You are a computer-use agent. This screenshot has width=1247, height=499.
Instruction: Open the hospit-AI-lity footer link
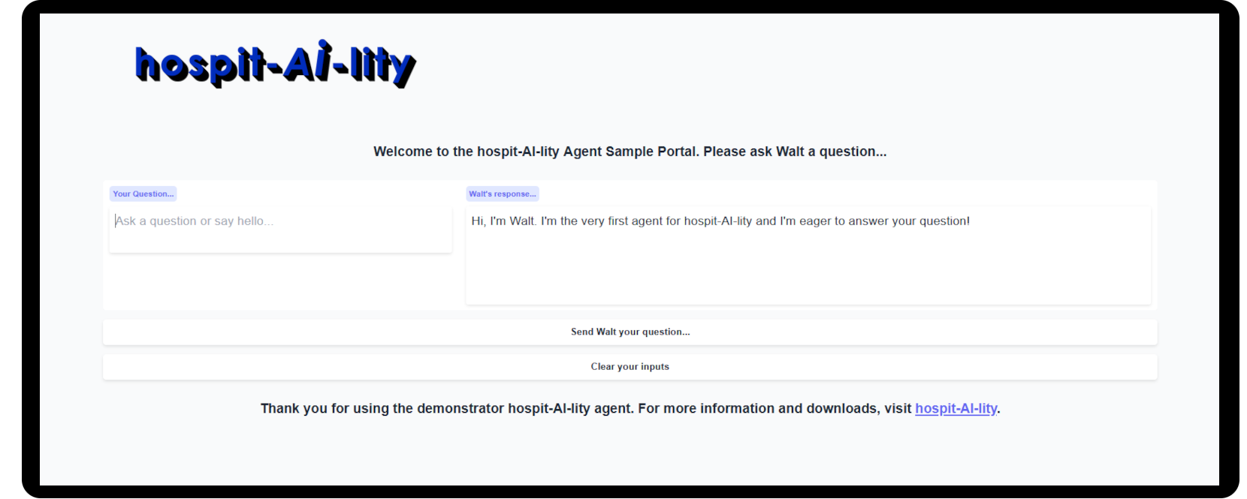[x=956, y=408]
